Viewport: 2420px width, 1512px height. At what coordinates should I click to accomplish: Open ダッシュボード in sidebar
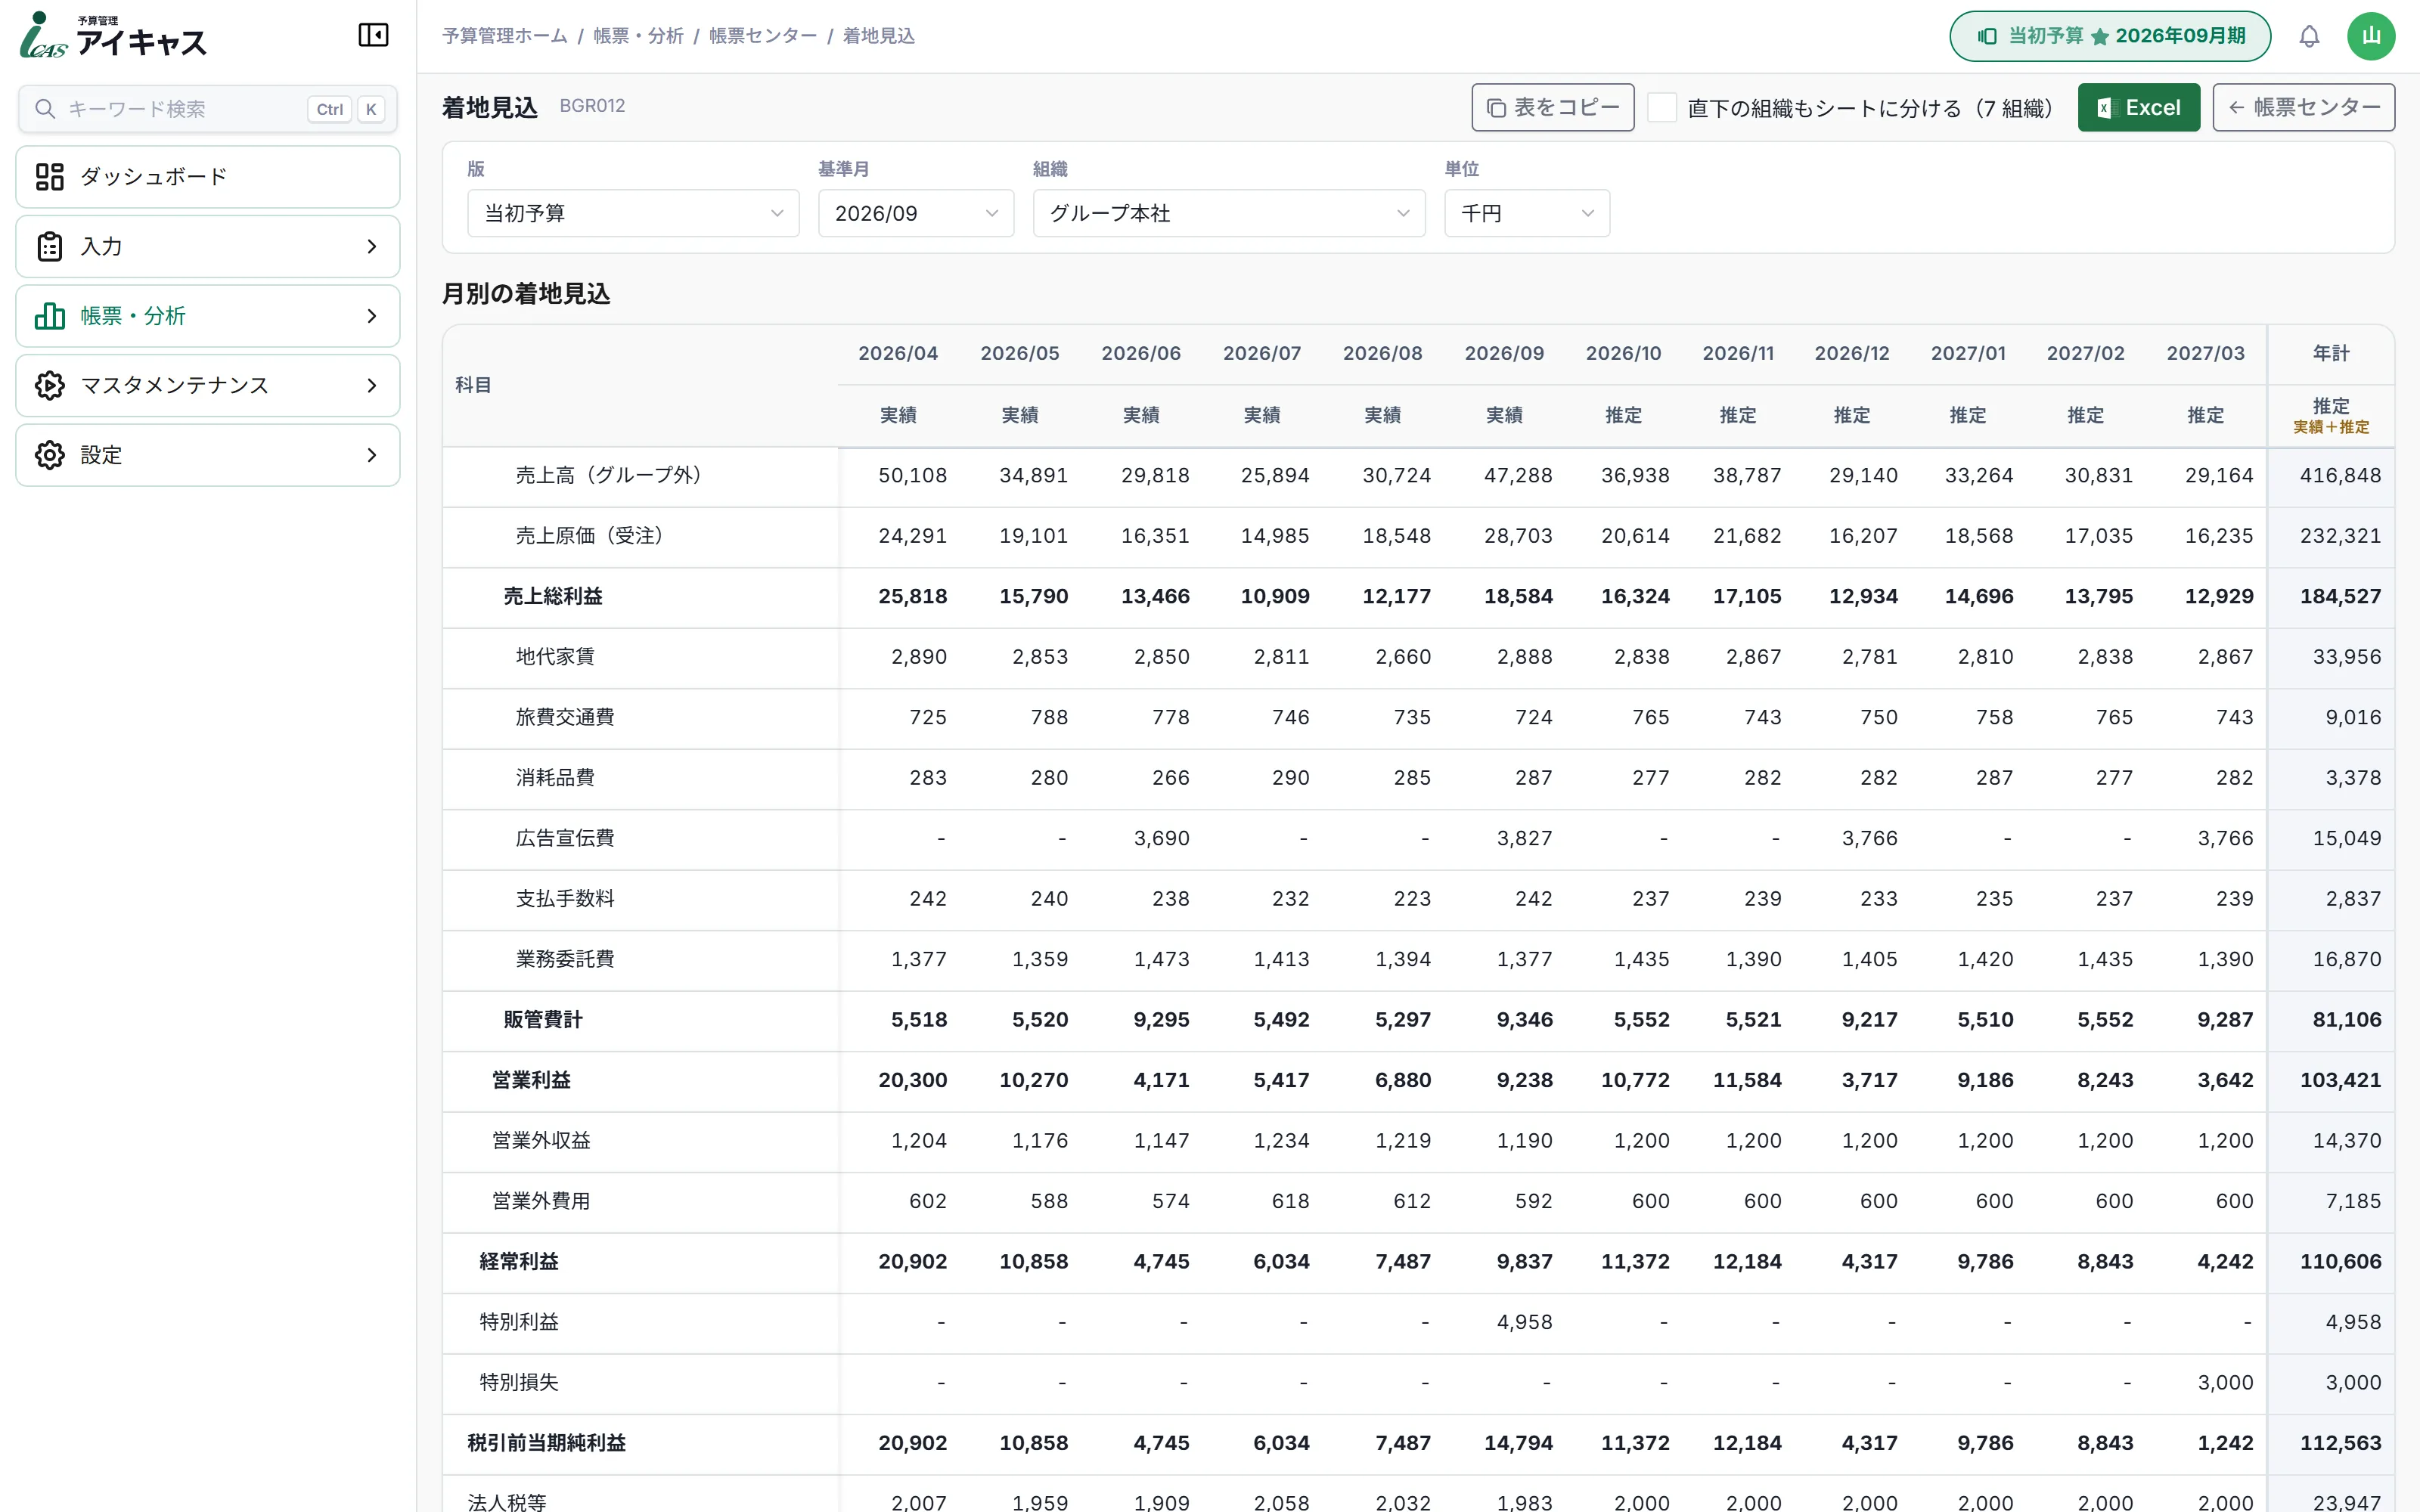[208, 177]
